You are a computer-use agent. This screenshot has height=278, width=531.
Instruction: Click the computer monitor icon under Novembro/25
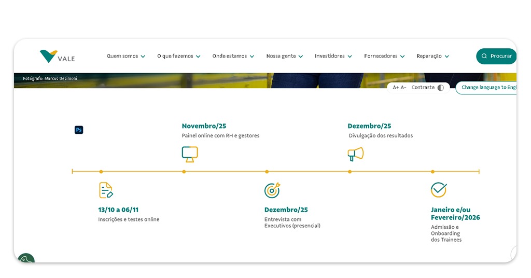(190, 154)
